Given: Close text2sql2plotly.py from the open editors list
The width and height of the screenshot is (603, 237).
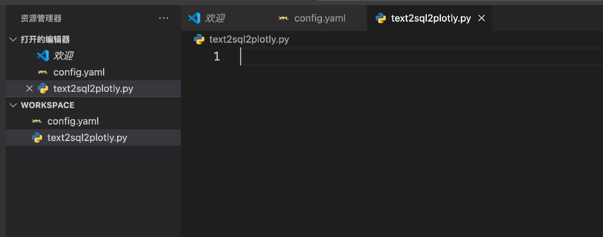Looking at the screenshot, I should (29, 89).
